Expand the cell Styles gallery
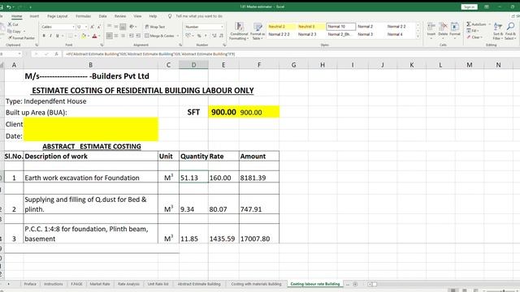This screenshot has height=292, width=520. [418, 36]
